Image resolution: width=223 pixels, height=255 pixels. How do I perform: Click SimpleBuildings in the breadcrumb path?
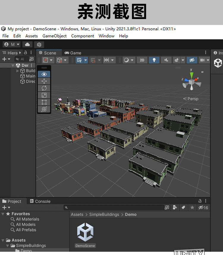(x=104, y=215)
